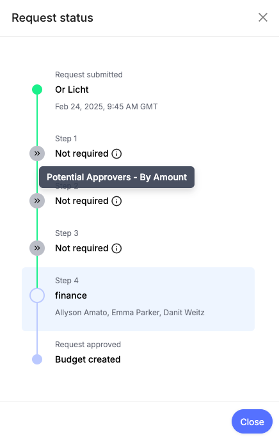Click the info icon beside Step 2 Not required
The image size is (279, 438).
pyautogui.click(x=116, y=201)
